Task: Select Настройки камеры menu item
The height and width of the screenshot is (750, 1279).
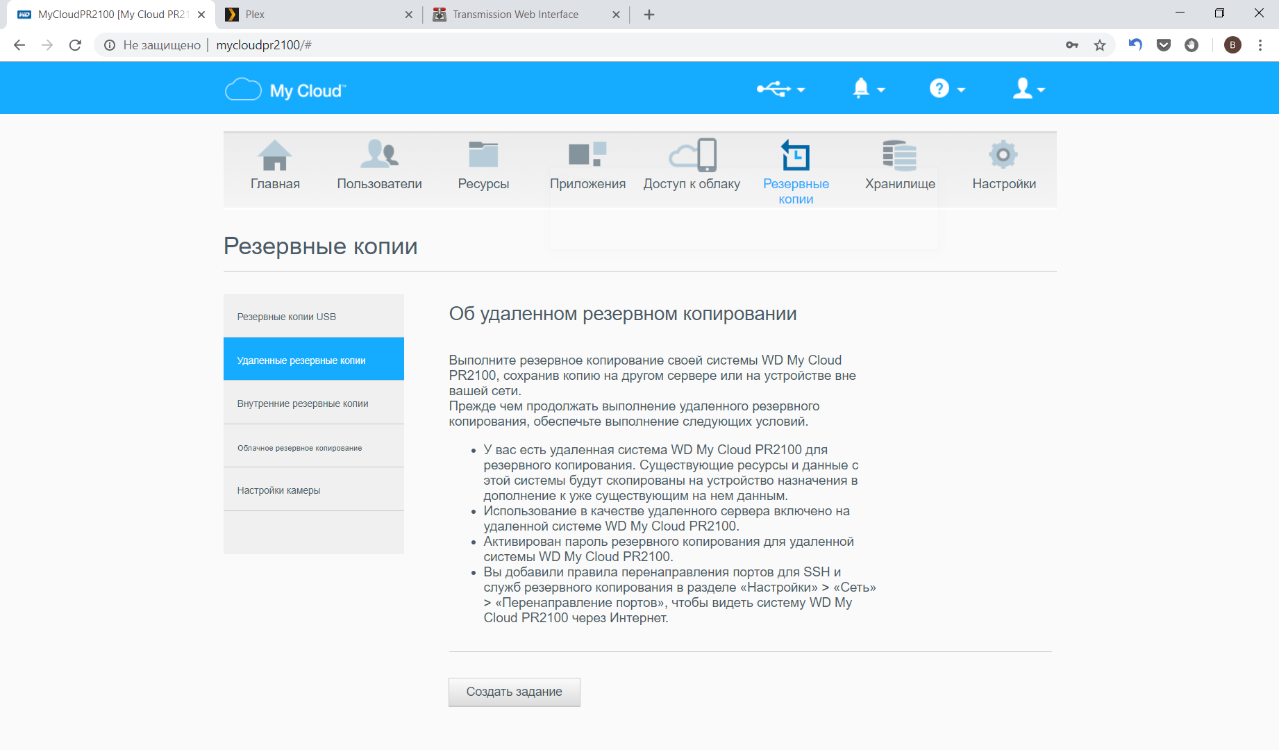Action: (x=314, y=490)
